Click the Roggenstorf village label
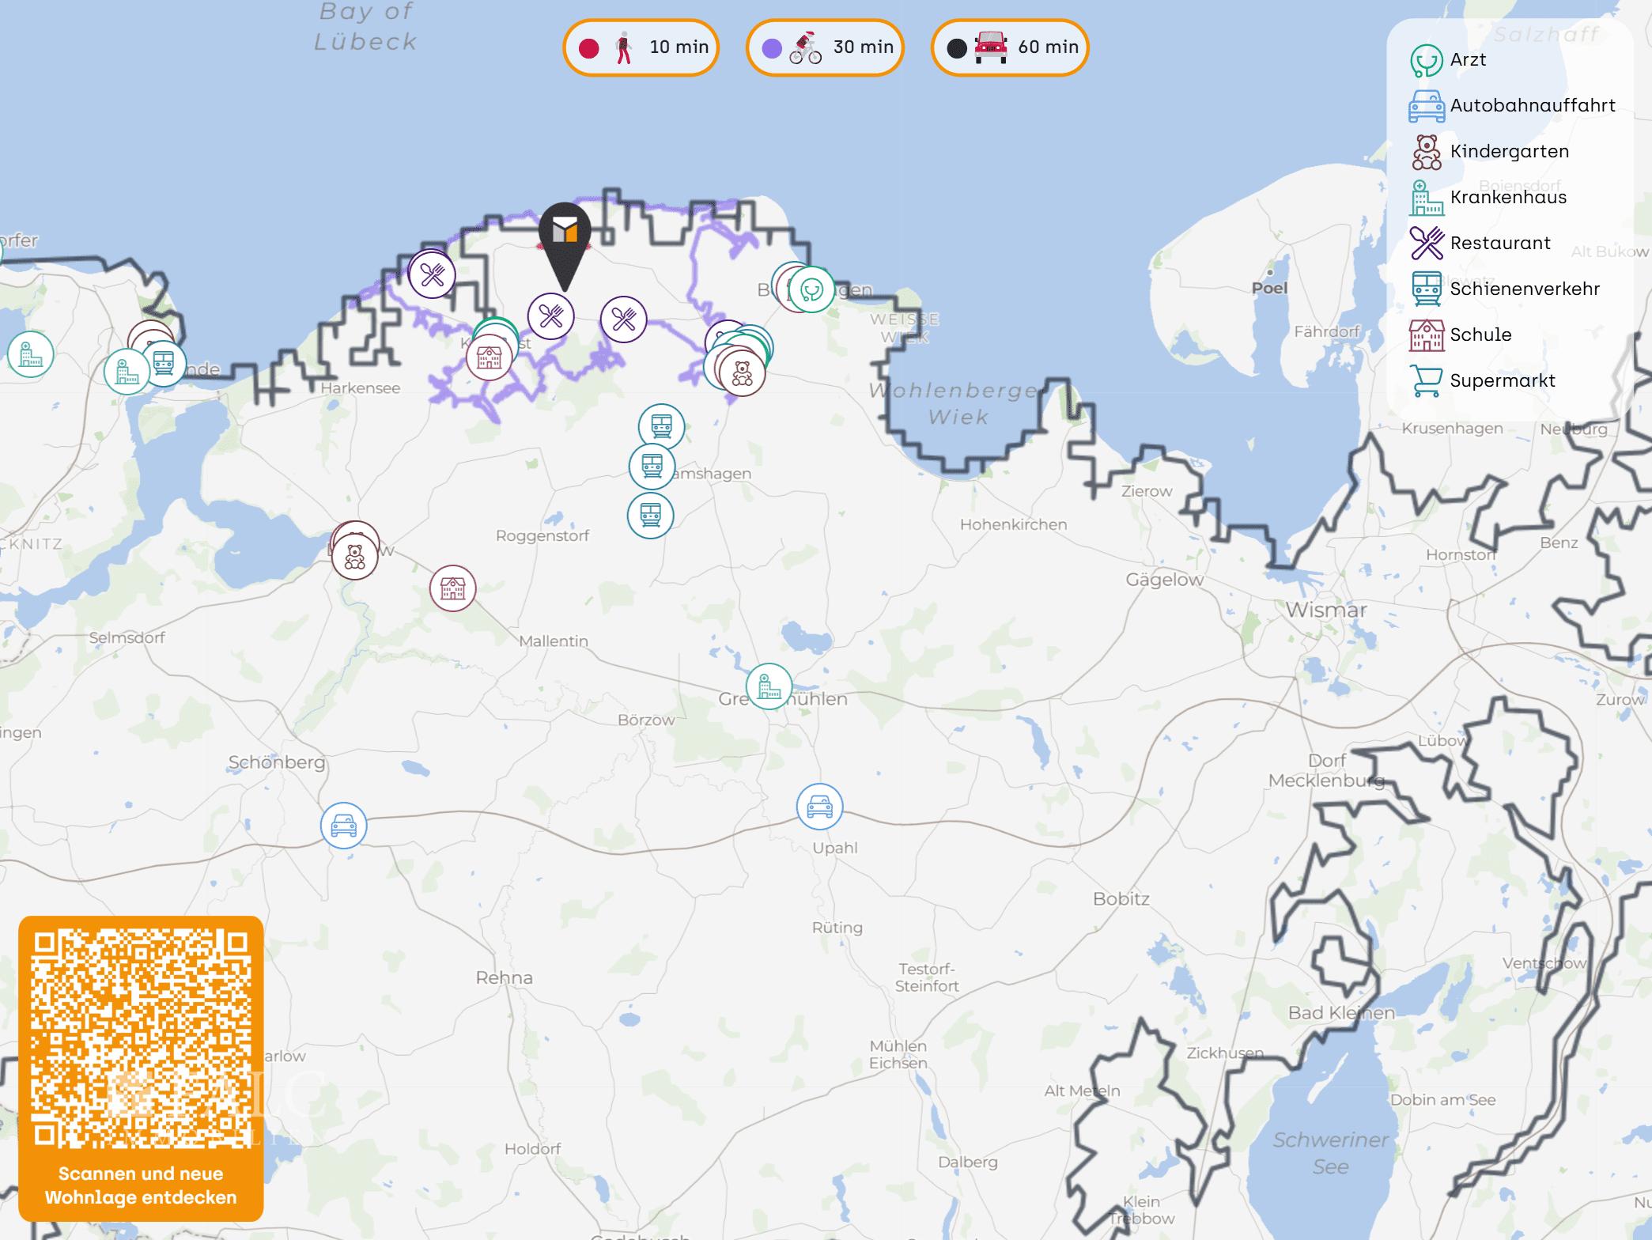Image resolution: width=1652 pixels, height=1240 pixels. click(x=542, y=535)
